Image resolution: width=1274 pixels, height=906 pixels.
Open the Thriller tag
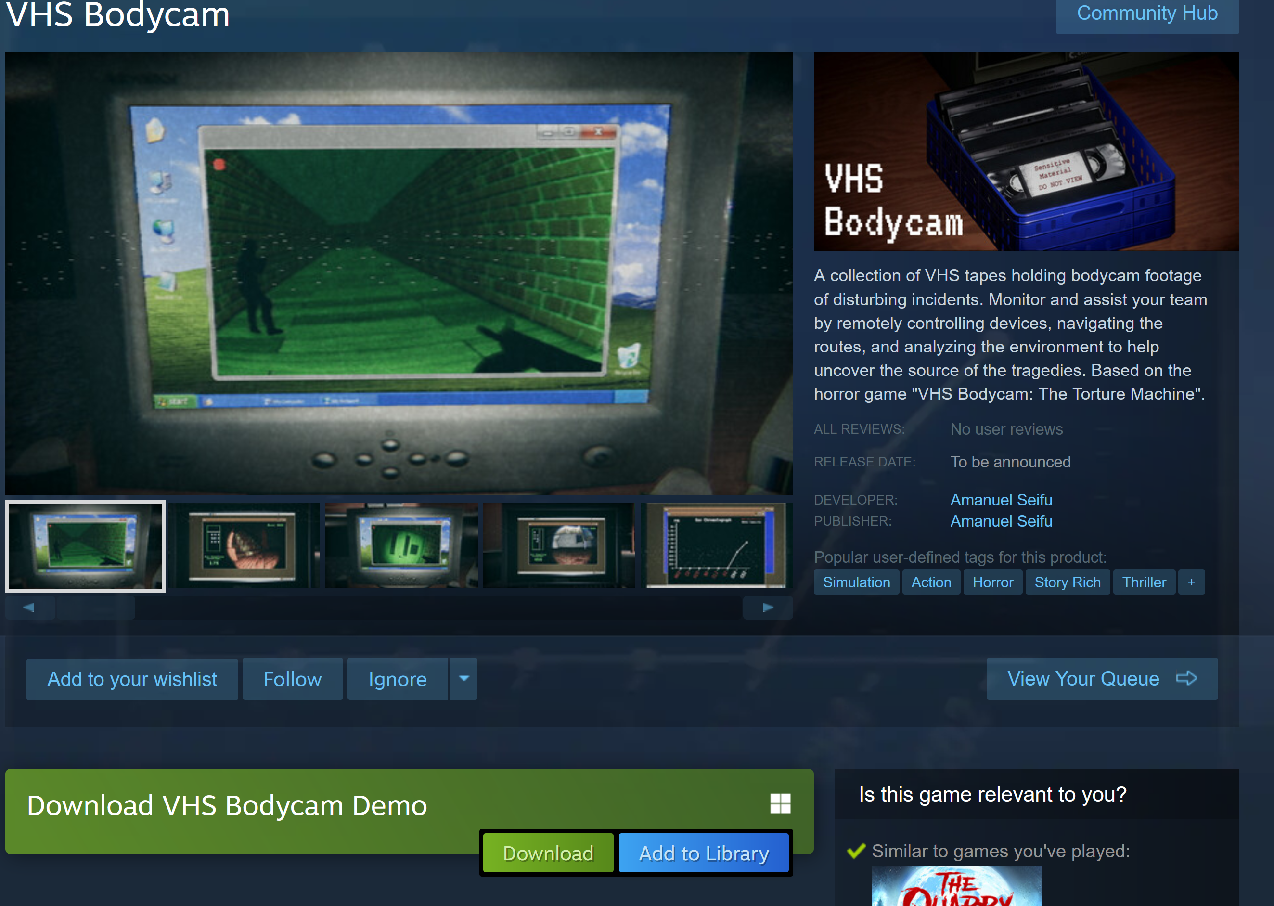pos(1144,582)
